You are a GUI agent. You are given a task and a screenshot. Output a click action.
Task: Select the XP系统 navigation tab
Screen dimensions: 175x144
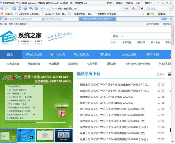pos(105,55)
